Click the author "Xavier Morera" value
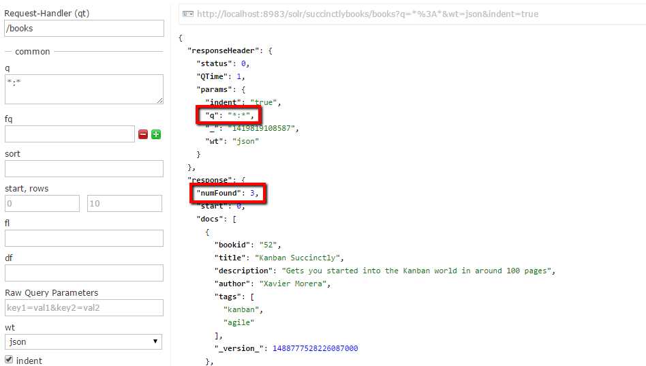This screenshot has height=366, width=646. (x=292, y=284)
